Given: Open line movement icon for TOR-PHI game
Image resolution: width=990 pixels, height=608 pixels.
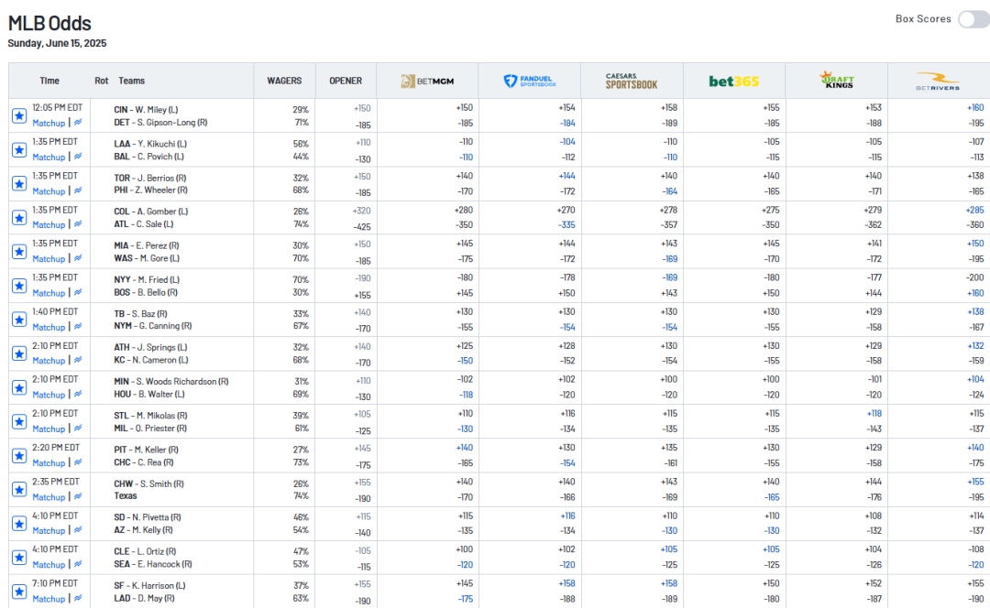Looking at the screenshot, I should click(x=78, y=191).
